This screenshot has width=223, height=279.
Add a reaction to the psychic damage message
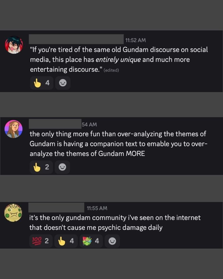click(x=112, y=241)
